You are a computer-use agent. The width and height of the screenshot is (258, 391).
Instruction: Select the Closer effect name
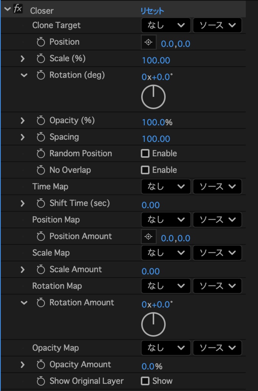point(42,11)
